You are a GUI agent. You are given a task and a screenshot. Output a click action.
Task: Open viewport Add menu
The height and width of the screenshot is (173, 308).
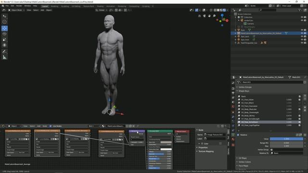point(42,10)
